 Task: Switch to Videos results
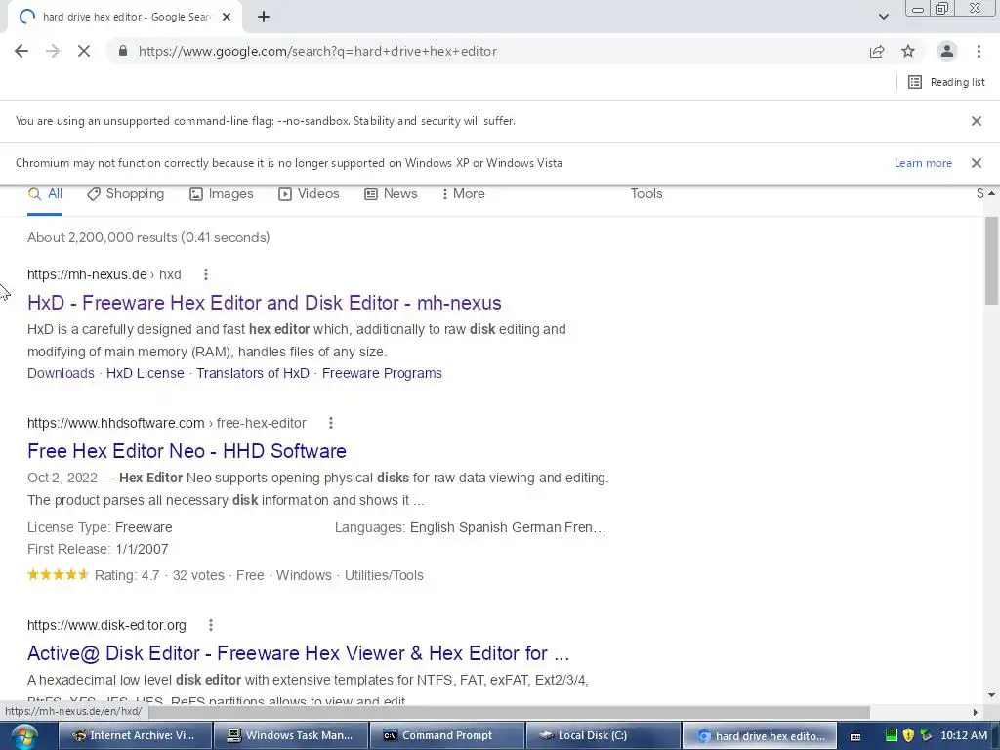pos(309,194)
